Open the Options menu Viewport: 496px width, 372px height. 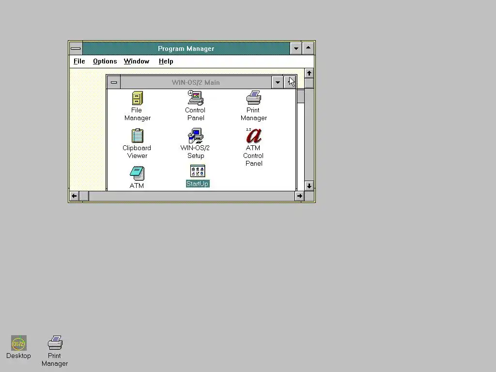pyautogui.click(x=105, y=62)
